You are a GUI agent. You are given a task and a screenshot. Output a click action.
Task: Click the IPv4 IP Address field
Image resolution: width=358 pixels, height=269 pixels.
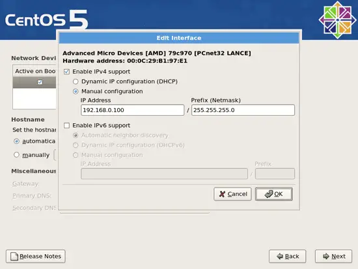coord(132,110)
